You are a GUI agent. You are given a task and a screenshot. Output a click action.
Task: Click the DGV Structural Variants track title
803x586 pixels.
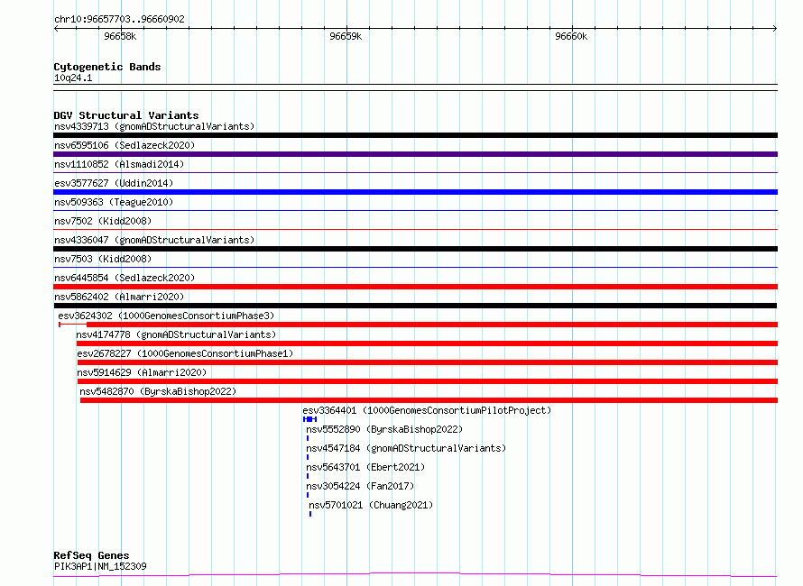click(x=126, y=115)
